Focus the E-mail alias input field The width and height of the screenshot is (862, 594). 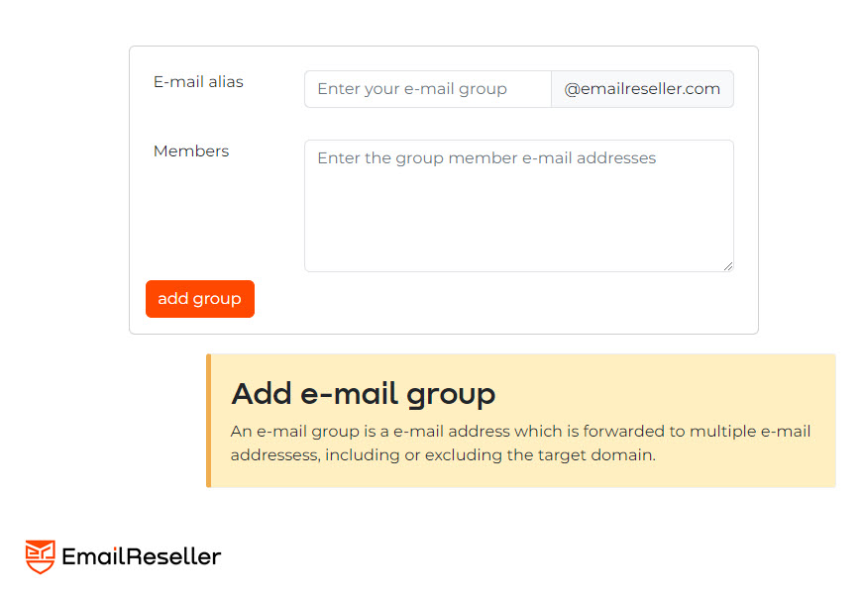tap(427, 89)
